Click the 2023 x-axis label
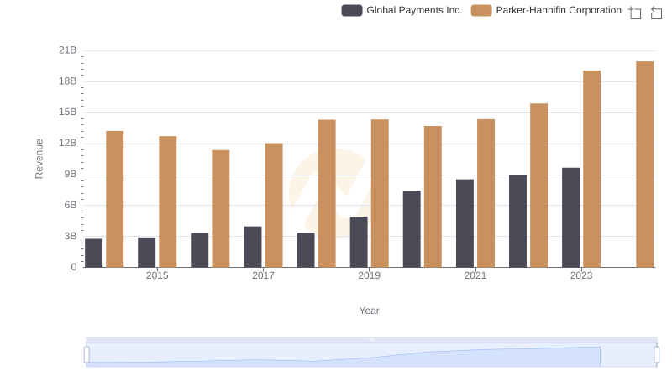The width and height of the screenshot is (672, 387). (x=581, y=275)
